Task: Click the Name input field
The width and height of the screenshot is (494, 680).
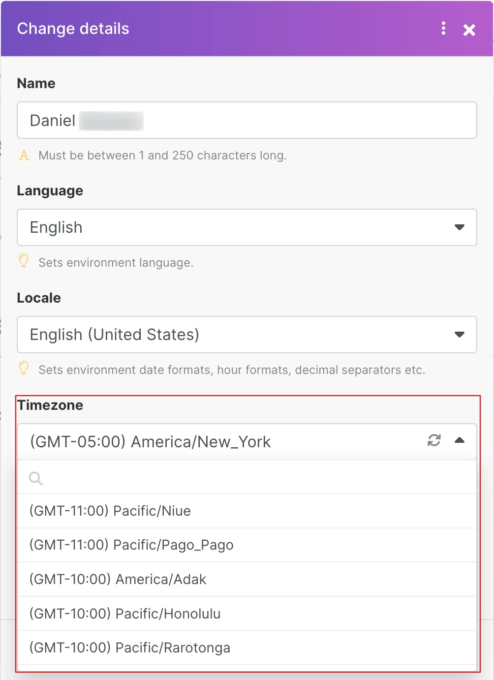Action: pos(247,120)
